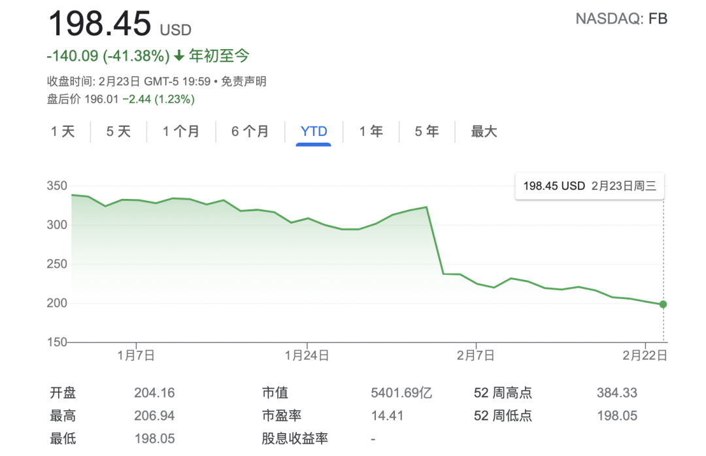Click the 市值 value 5401.69亿
706x456 pixels.
point(401,393)
